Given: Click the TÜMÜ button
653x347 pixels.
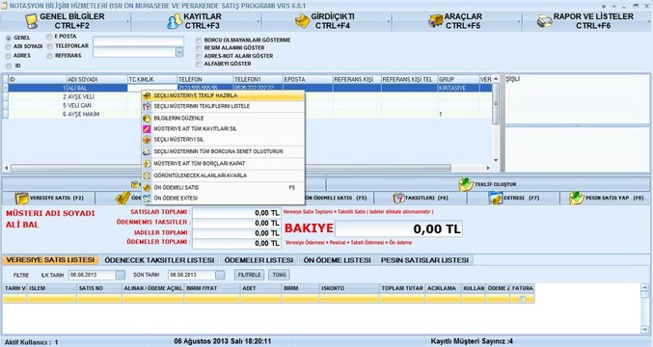Looking at the screenshot, I should tap(280, 275).
